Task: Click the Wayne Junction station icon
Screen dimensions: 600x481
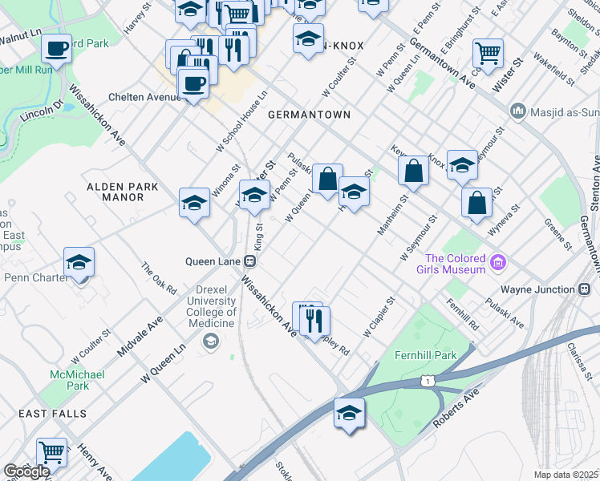Action: (584, 289)
